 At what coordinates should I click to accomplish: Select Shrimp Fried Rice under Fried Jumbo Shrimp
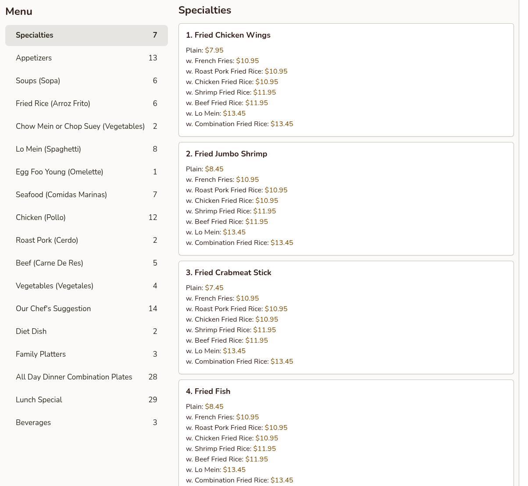pyautogui.click(x=231, y=211)
